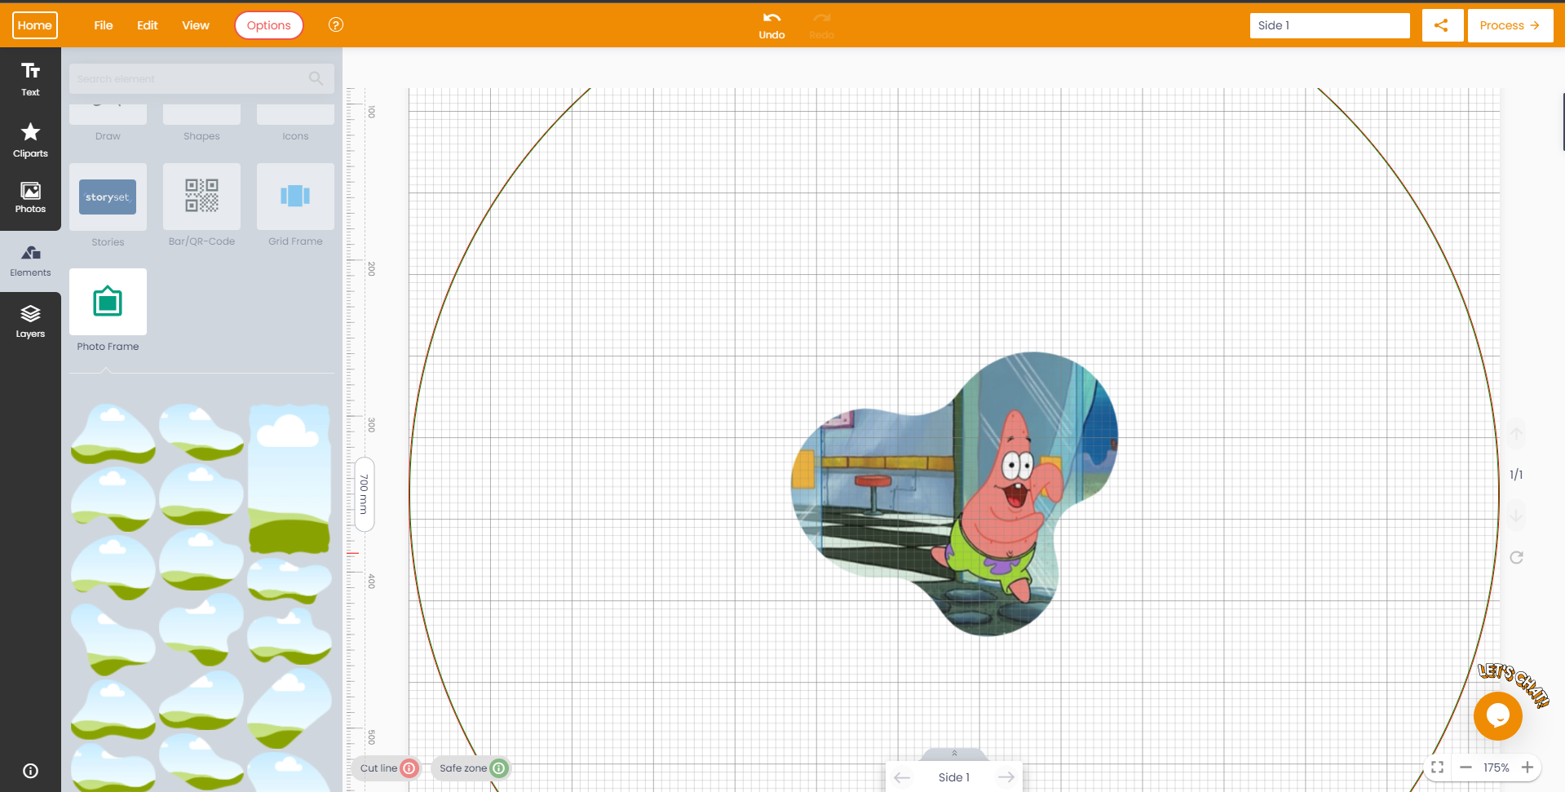Toggle the Cut line indicator
1565x792 pixels.
(x=388, y=768)
